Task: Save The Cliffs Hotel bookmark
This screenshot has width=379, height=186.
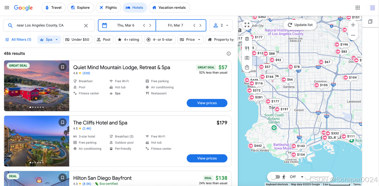Action: coord(62,122)
